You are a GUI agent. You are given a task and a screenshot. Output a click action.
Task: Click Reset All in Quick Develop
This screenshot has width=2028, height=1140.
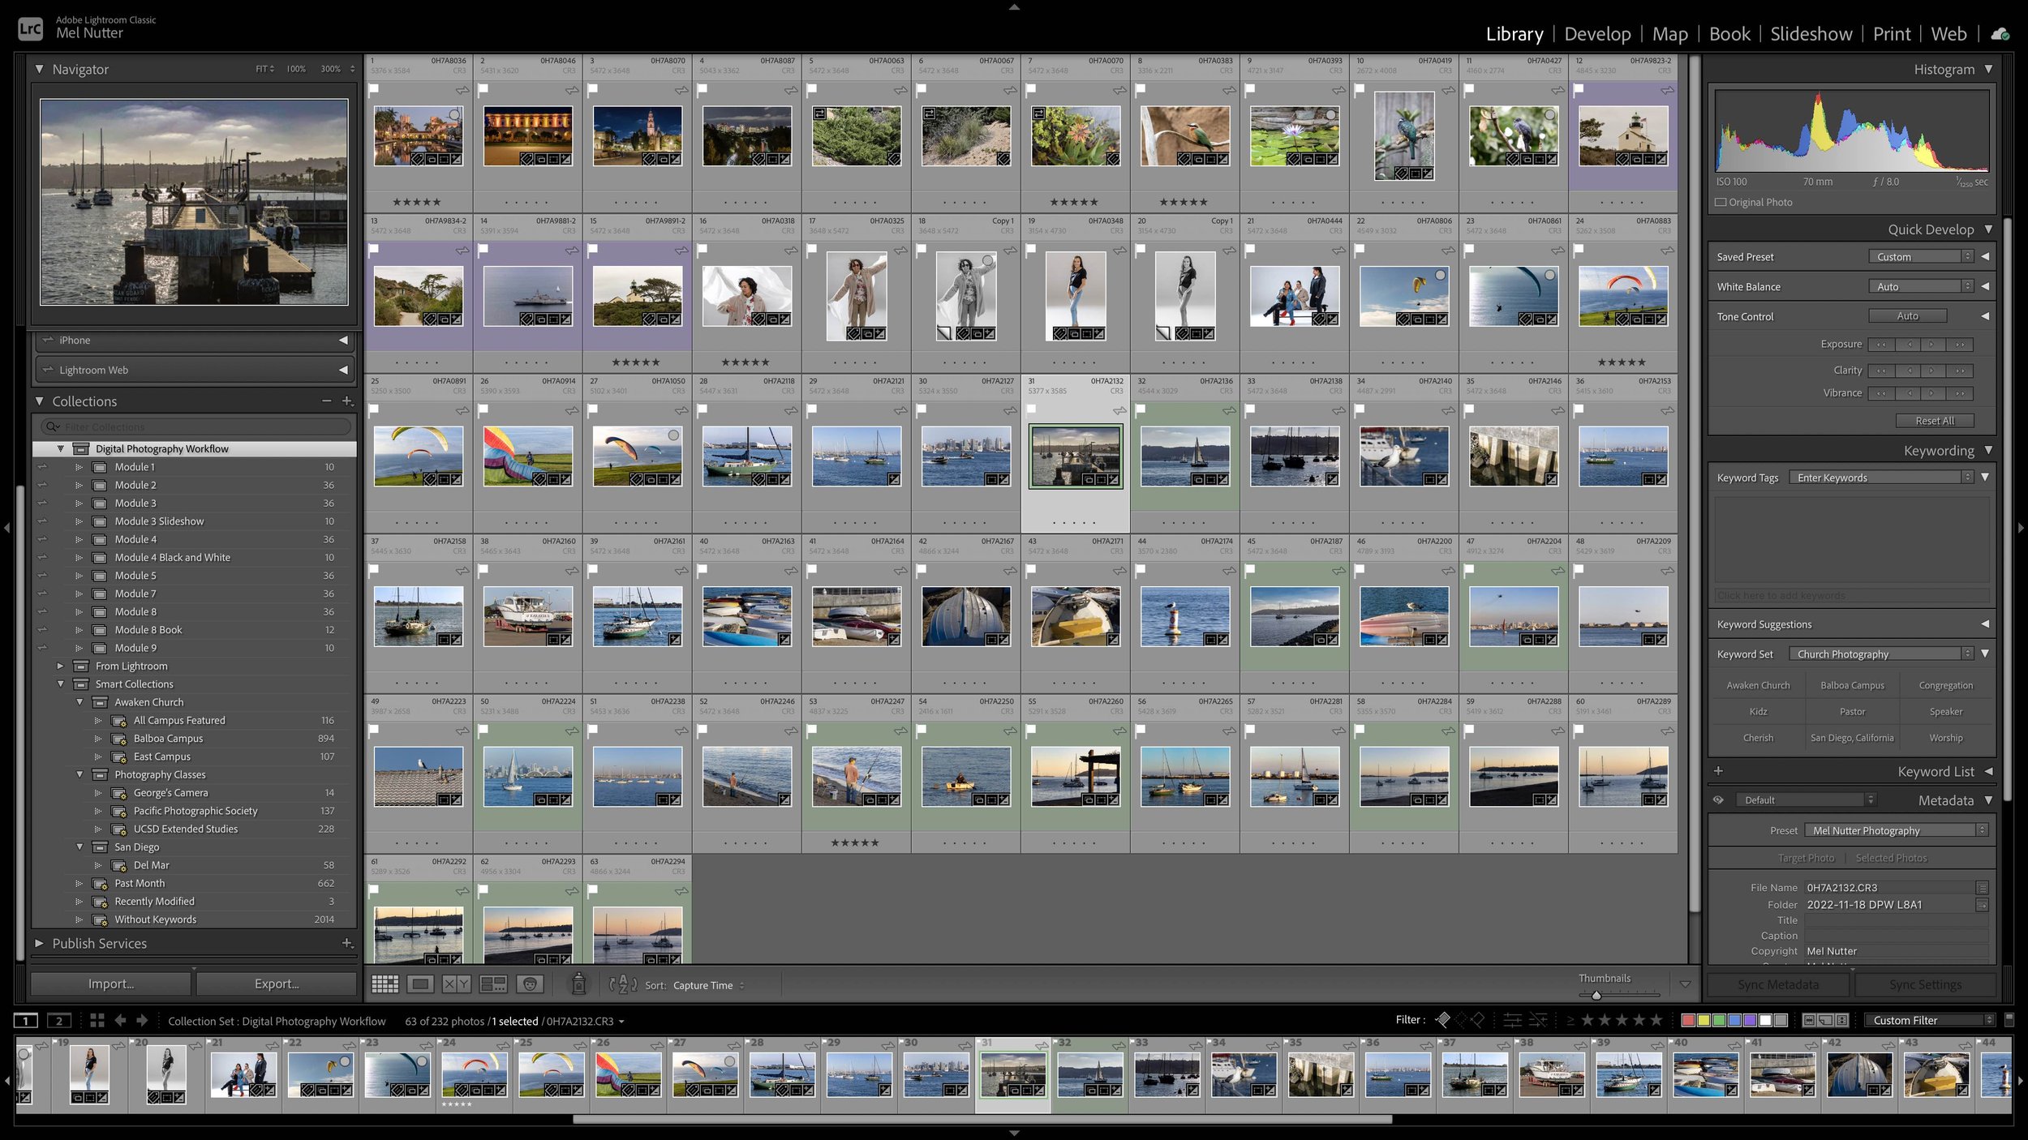point(1935,421)
